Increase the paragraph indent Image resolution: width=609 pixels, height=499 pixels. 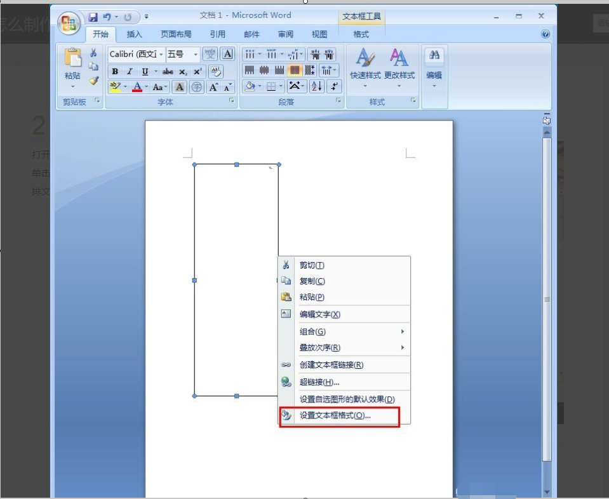tap(329, 55)
